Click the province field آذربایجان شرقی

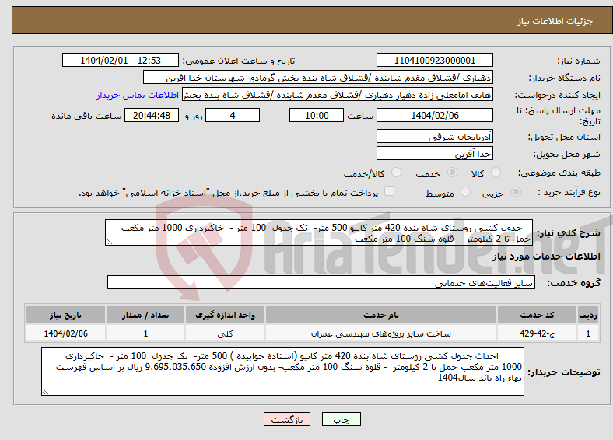(x=434, y=136)
